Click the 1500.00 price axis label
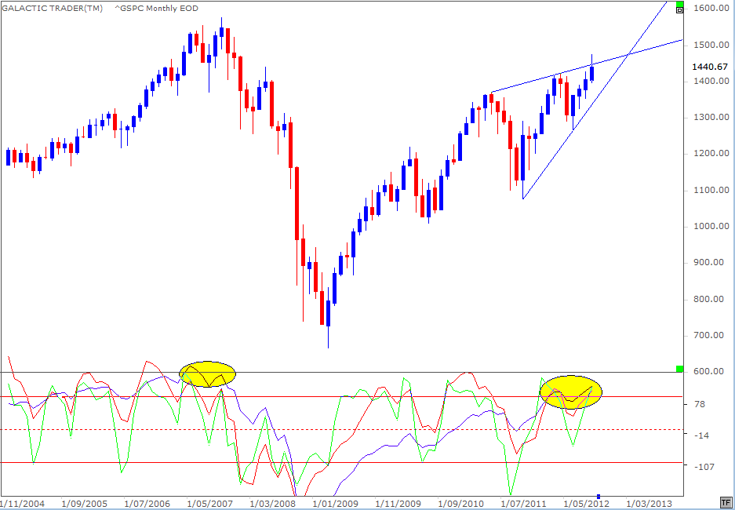The height and width of the screenshot is (510, 735). click(x=711, y=45)
